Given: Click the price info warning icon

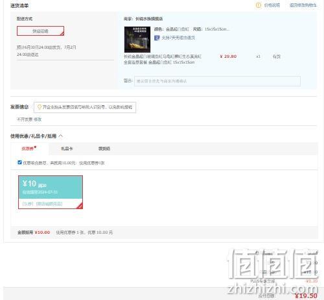Looking at the screenshot, I should coord(258,5).
